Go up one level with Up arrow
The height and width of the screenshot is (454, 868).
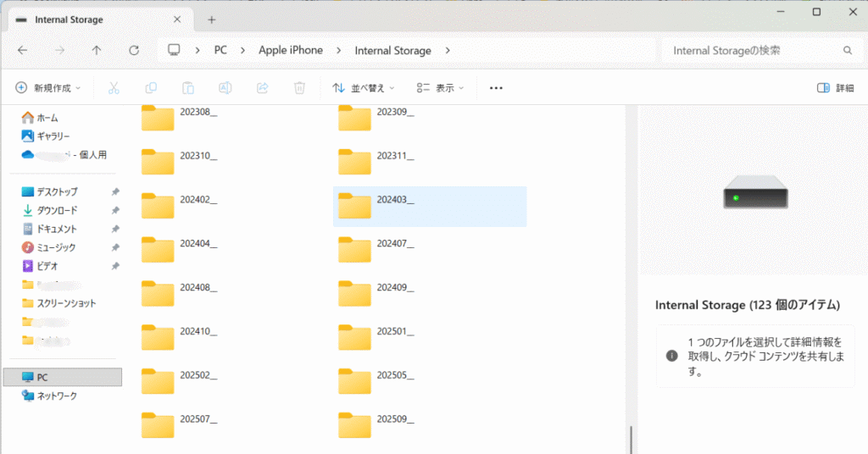(x=97, y=51)
